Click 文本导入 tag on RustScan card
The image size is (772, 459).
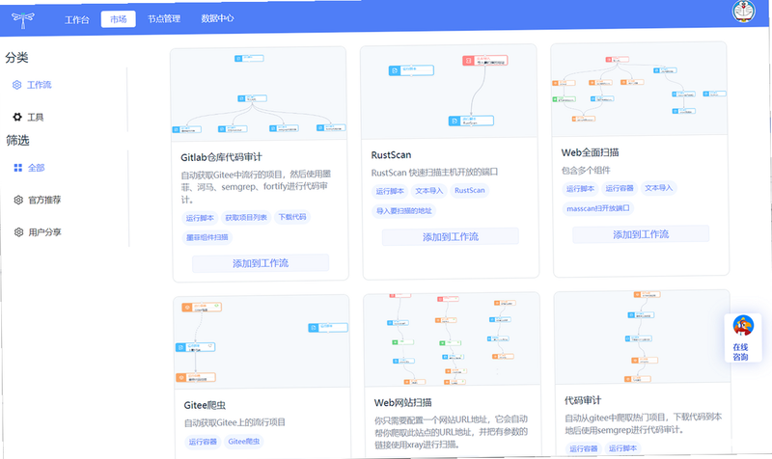click(x=428, y=191)
